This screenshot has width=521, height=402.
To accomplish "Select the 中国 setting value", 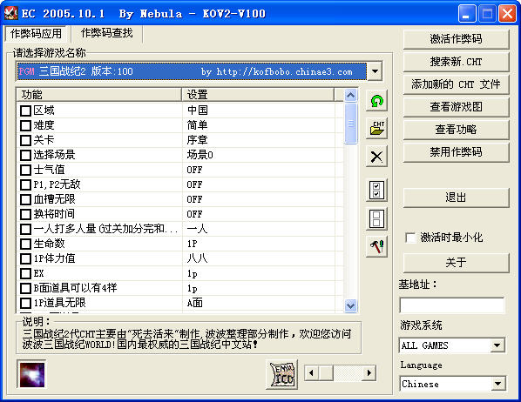I will point(198,111).
